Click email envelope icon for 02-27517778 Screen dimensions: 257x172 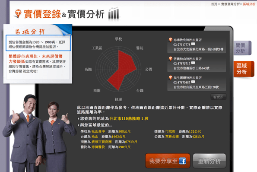(x=193, y=44)
